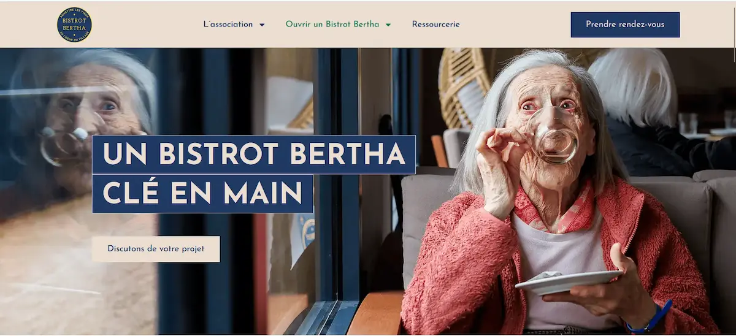Open the L'association menu

tap(228, 25)
